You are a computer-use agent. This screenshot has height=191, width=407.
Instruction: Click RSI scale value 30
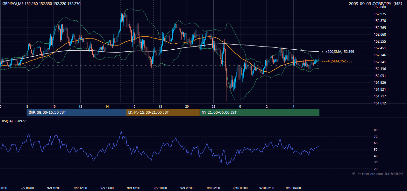coord(375,162)
